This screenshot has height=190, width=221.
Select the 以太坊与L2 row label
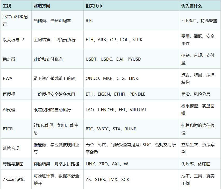coord(16,40)
